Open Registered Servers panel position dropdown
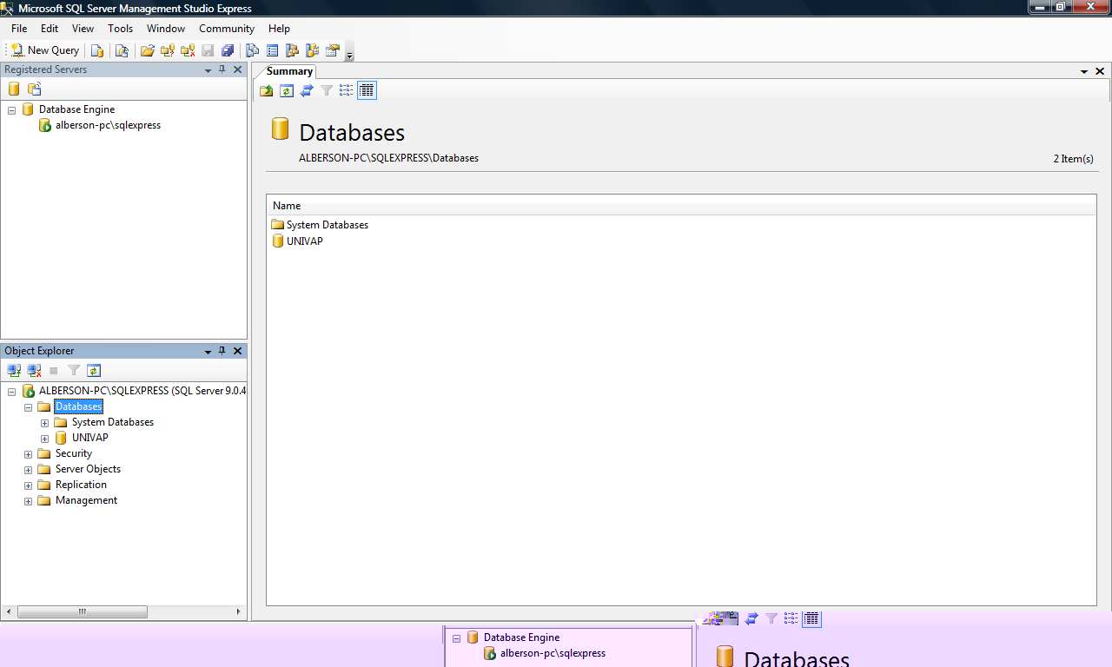The width and height of the screenshot is (1112, 667). click(208, 70)
